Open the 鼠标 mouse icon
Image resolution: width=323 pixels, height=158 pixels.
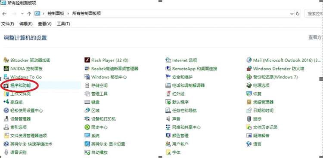tap(249, 119)
